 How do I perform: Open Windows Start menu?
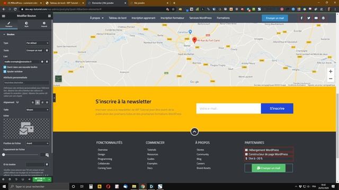(x=4, y=186)
